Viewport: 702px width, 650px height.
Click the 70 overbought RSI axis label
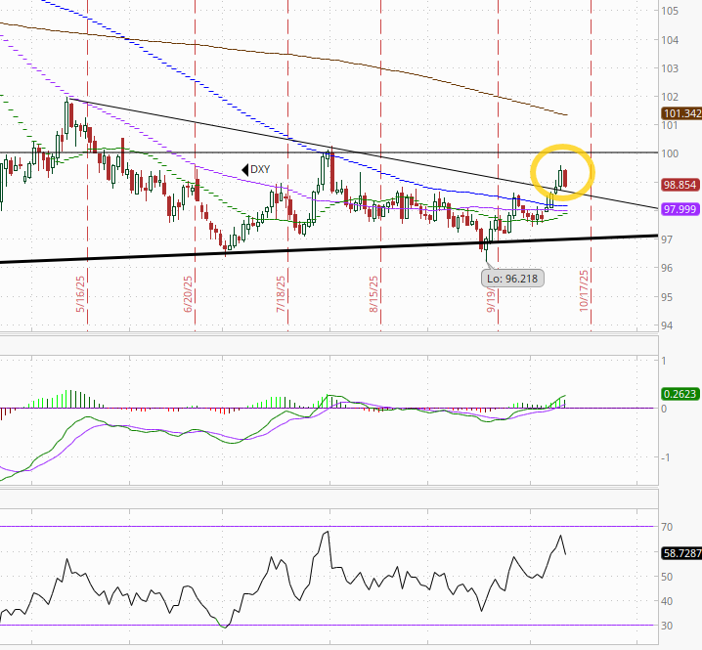pyautogui.click(x=667, y=527)
